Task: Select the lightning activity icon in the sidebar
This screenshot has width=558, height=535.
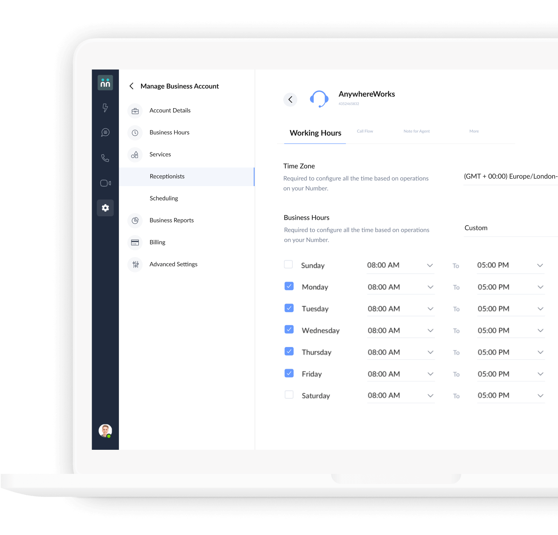Action: [105, 108]
